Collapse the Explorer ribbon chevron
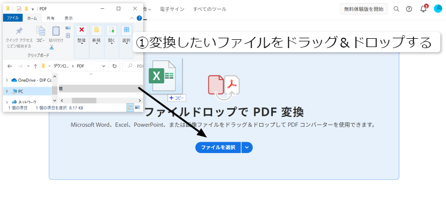This screenshot has height=198, width=446. [132, 18]
